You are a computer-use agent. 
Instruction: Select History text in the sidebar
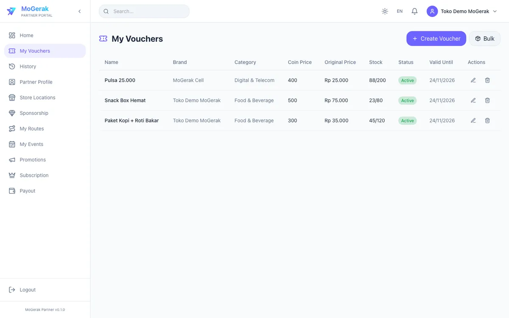tap(28, 67)
